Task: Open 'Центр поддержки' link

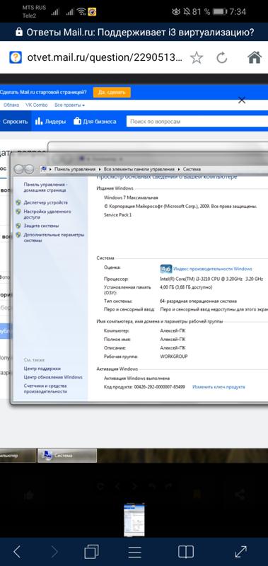Action: tap(42, 369)
